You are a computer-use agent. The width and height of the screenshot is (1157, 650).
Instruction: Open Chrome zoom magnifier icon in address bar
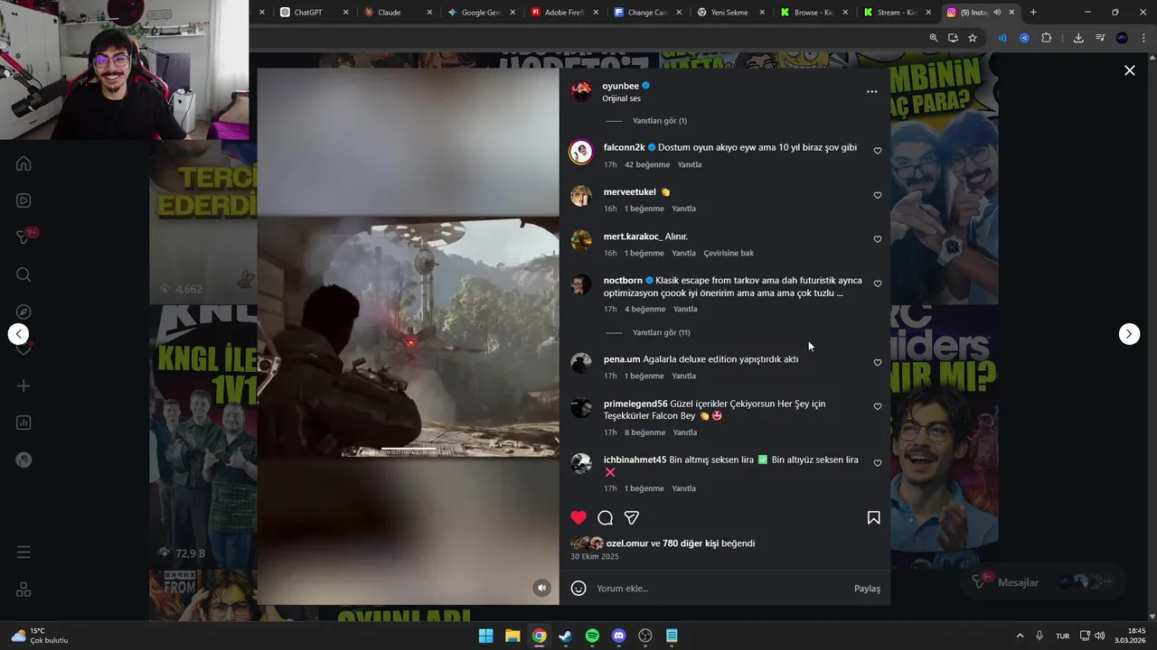pyautogui.click(x=934, y=38)
